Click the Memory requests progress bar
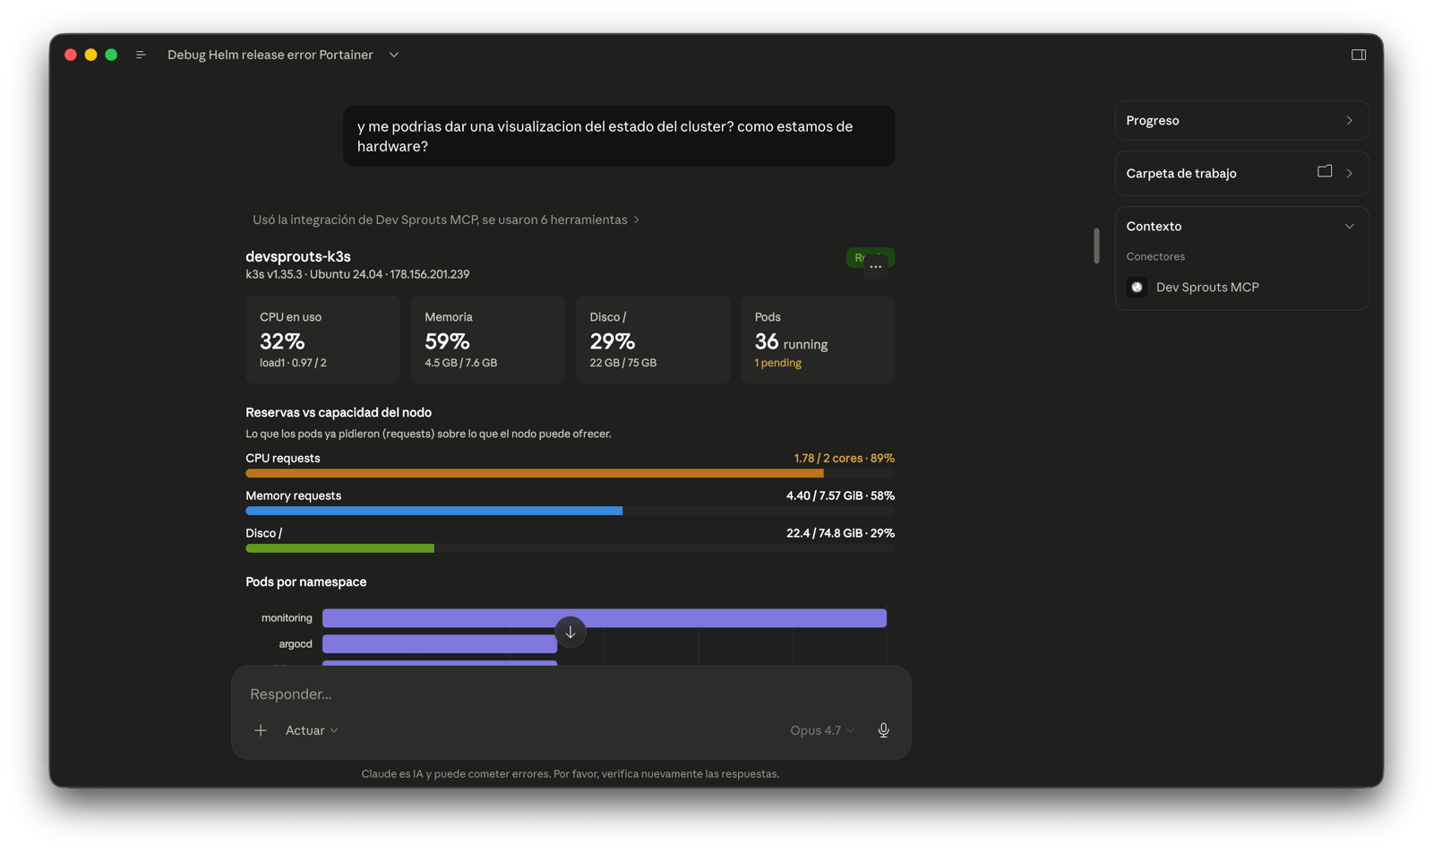The width and height of the screenshot is (1433, 853). pos(570,511)
